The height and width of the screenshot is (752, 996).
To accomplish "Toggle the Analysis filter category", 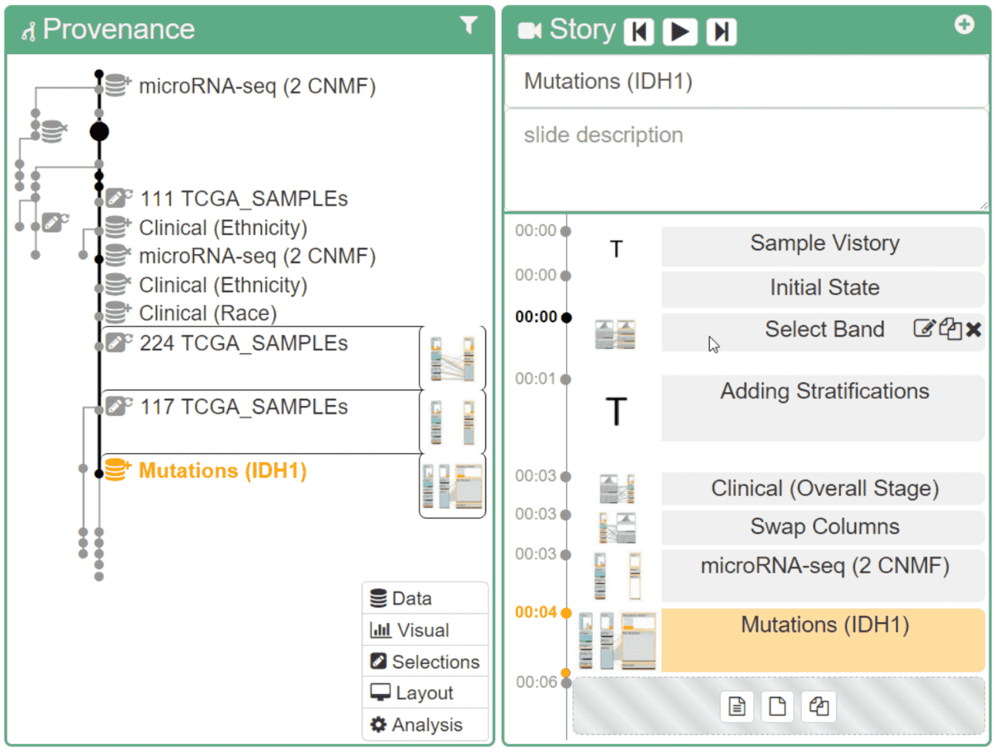I will (425, 724).
